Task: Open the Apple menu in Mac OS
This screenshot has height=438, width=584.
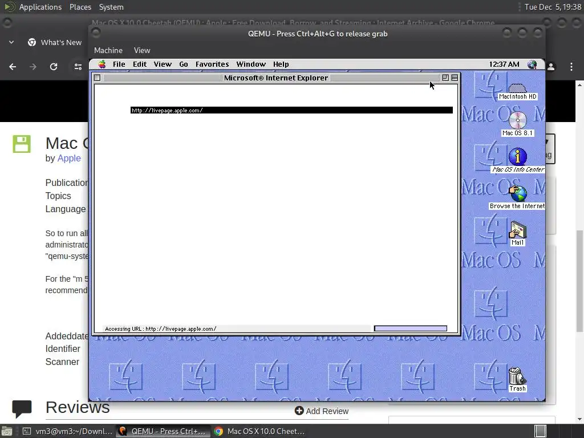Action: tap(102, 64)
